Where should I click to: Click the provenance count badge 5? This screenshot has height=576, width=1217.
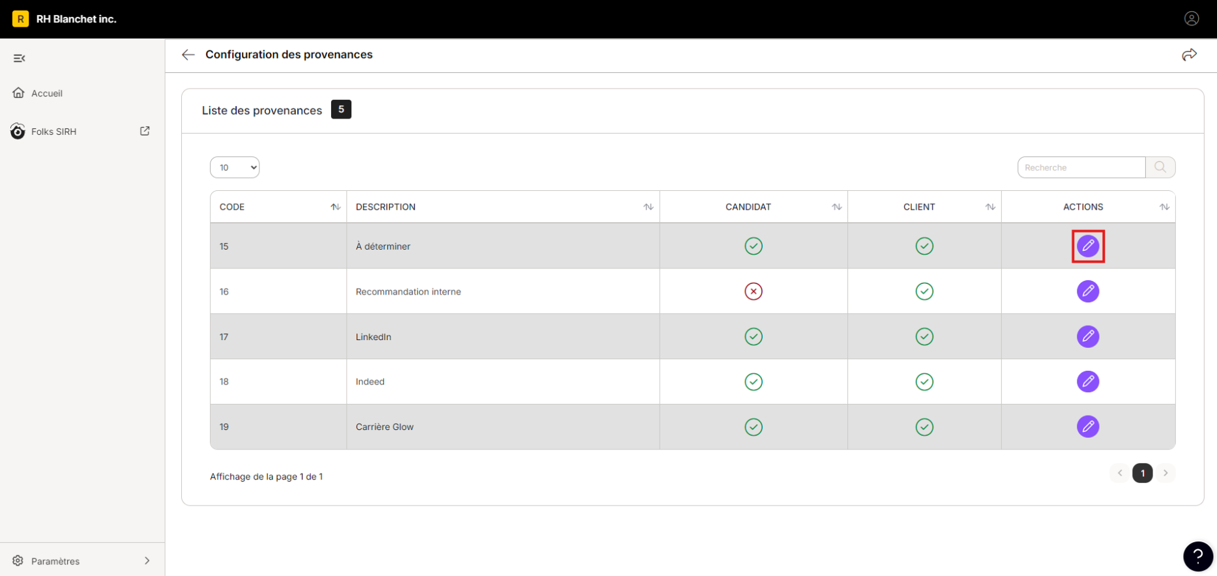pos(341,109)
